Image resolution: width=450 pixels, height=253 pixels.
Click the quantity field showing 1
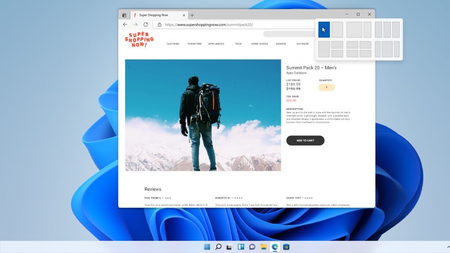tap(327, 87)
